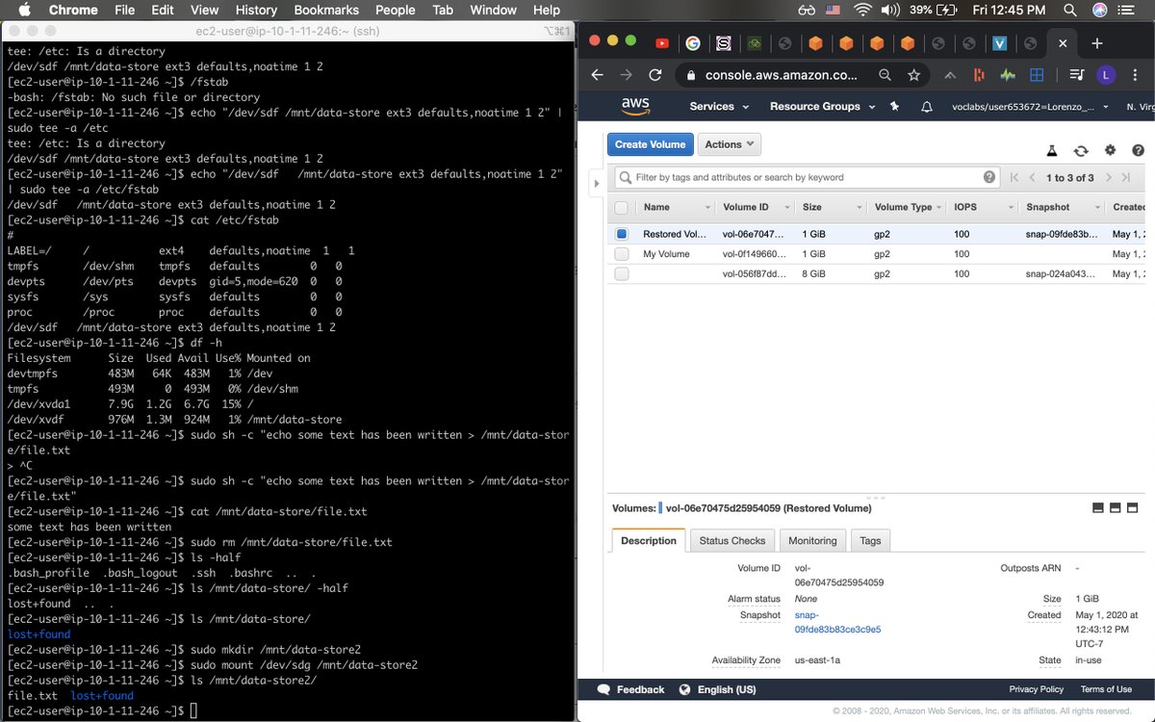1155x722 pixels.
Task: Open the Terms of Use link
Action: point(1106,689)
